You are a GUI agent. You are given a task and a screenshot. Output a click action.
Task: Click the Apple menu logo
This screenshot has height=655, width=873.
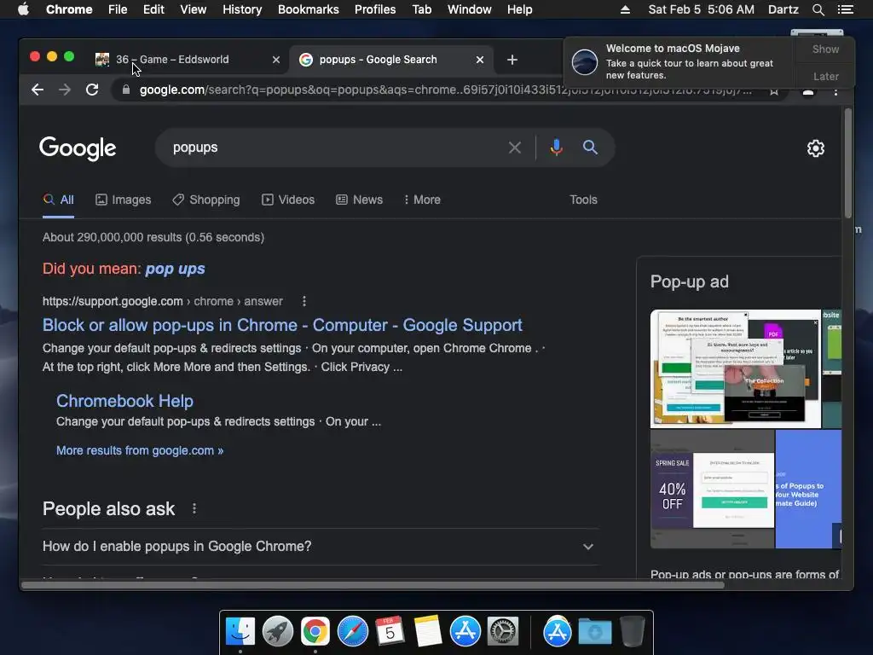click(23, 9)
